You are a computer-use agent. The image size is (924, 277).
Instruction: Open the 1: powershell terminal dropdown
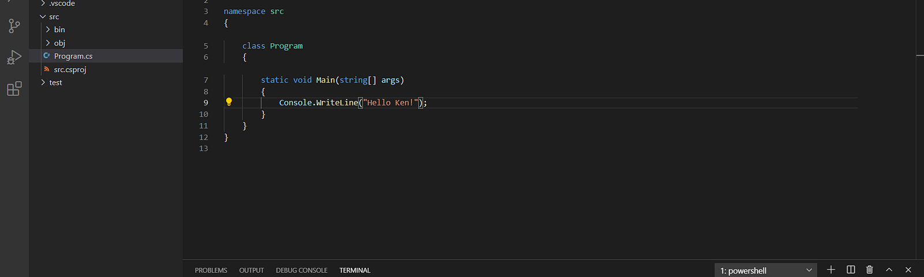(x=766, y=270)
